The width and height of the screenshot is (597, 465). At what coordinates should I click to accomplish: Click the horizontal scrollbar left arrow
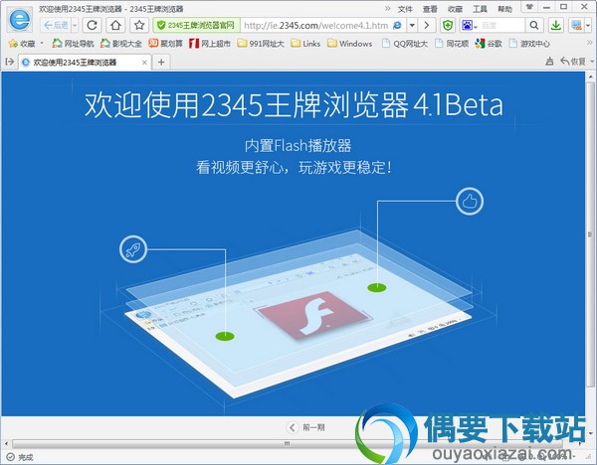tap(7, 444)
